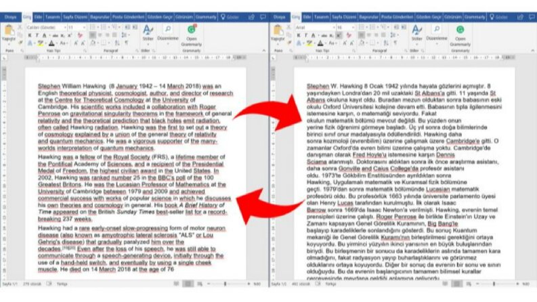
Task: Click the text highlight color in the left window
Action: point(41,43)
